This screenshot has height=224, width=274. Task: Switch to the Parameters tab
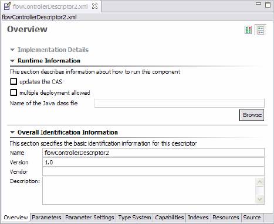tap(46, 218)
